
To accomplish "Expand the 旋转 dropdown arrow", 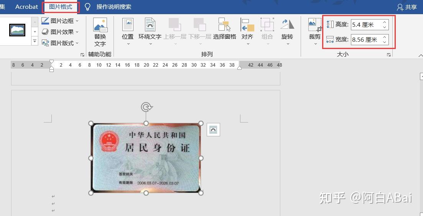I will point(288,44).
